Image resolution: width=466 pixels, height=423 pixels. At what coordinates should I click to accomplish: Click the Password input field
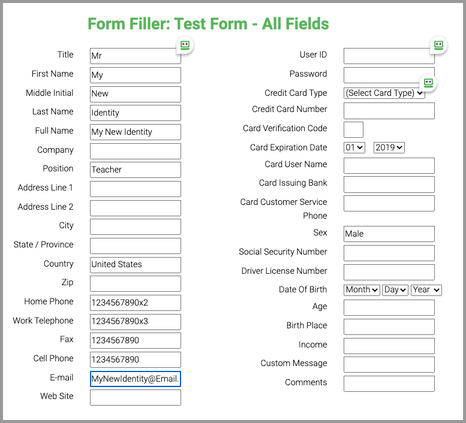click(x=389, y=75)
